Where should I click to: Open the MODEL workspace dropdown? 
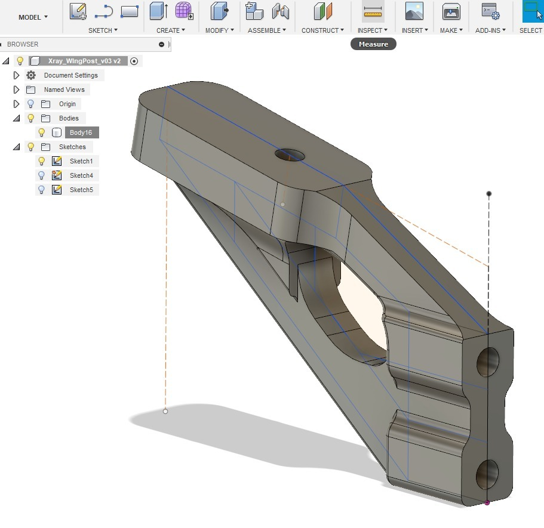pyautogui.click(x=32, y=17)
